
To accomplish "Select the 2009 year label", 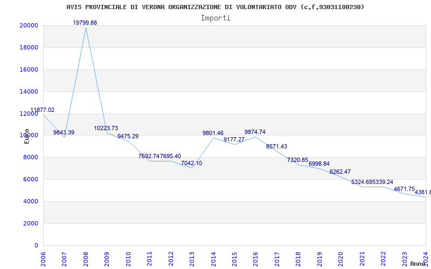I will pos(107,259).
